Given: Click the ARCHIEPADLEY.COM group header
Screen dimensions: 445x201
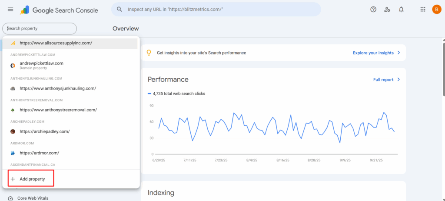Looking at the screenshot, I should click(x=27, y=122).
